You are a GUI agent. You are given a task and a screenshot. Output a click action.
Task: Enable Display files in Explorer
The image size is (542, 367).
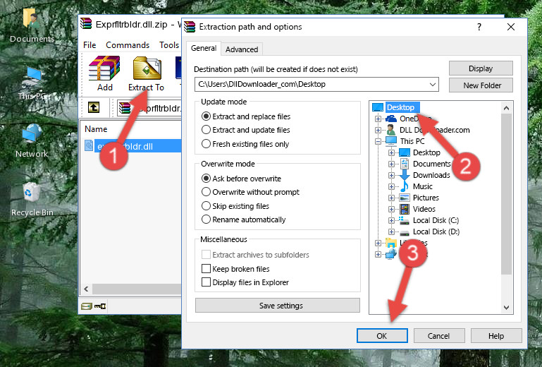click(x=206, y=282)
